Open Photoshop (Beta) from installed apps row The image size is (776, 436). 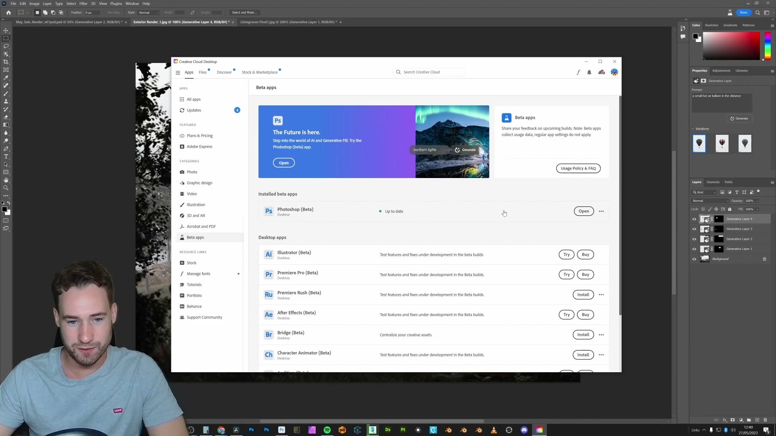584,211
